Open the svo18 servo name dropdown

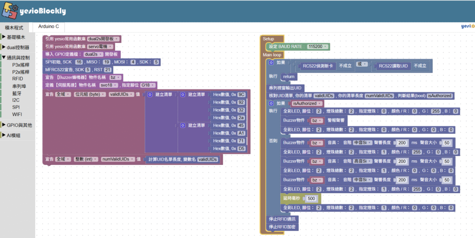coord(109,85)
